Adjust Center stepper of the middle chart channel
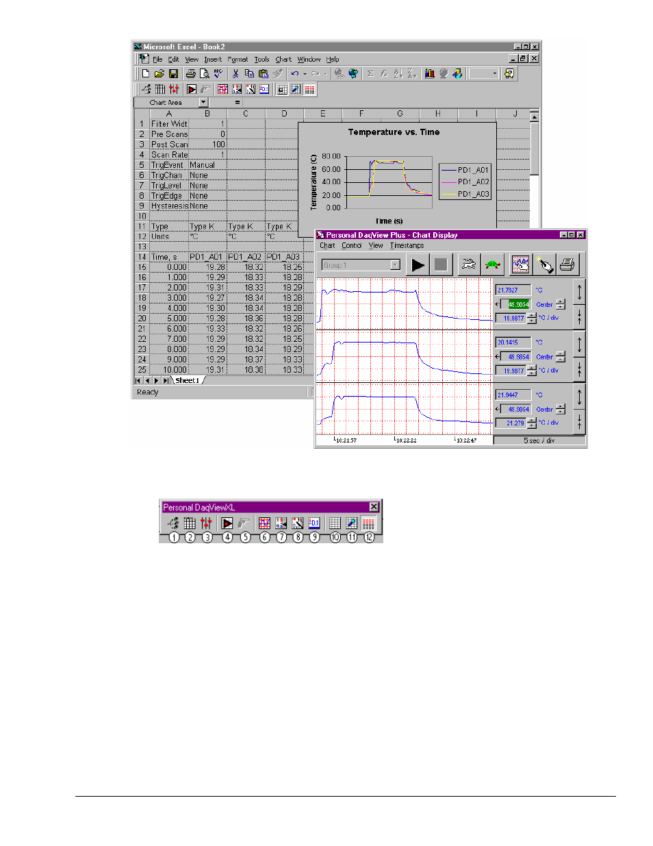Viewport: 653px width, 846px height. [x=561, y=357]
